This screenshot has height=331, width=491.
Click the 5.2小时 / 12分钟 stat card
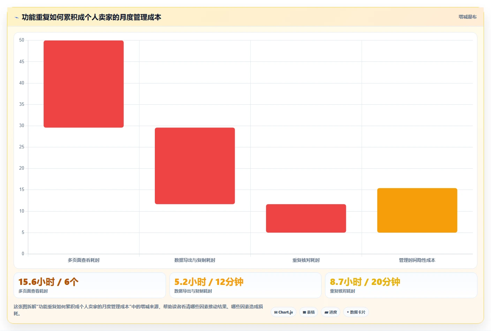[245, 285]
